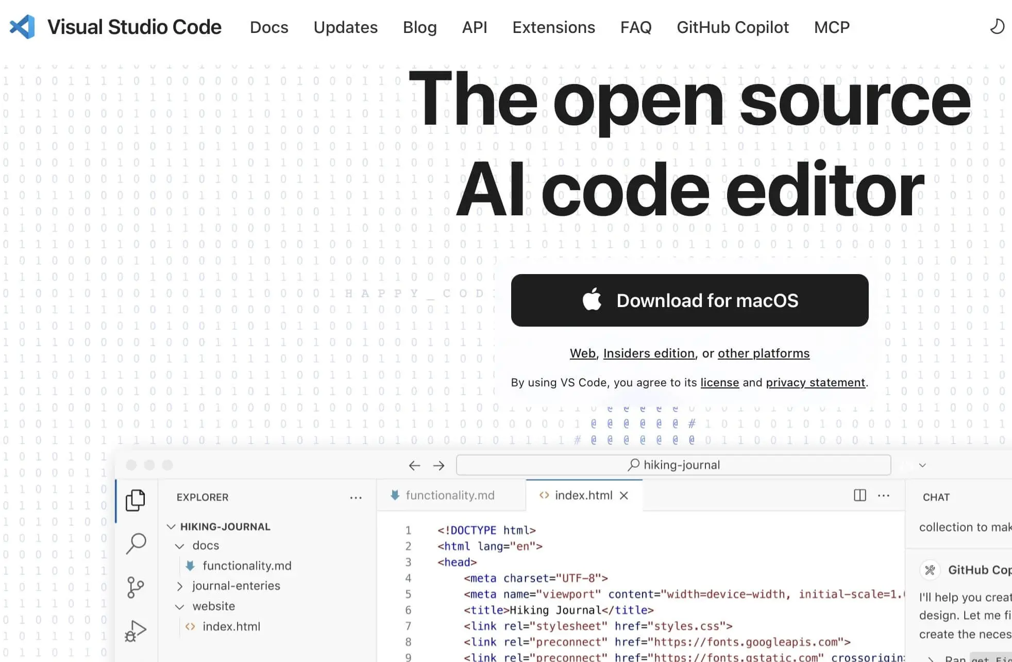This screenshot has width=1012, height=662.
Task: Open the chevron dropdown beside the search bar
Action: tap(922, 465)
